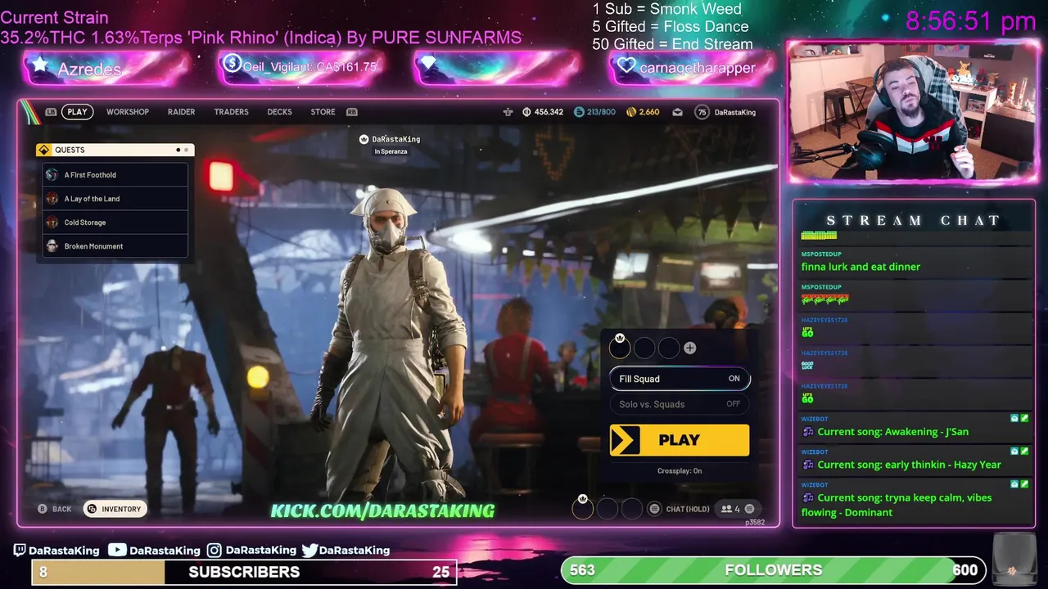Click the Oeil_Vigilant donation banner
The width and height of the screenshot is (1048, 589).
(x=301, y=68)
